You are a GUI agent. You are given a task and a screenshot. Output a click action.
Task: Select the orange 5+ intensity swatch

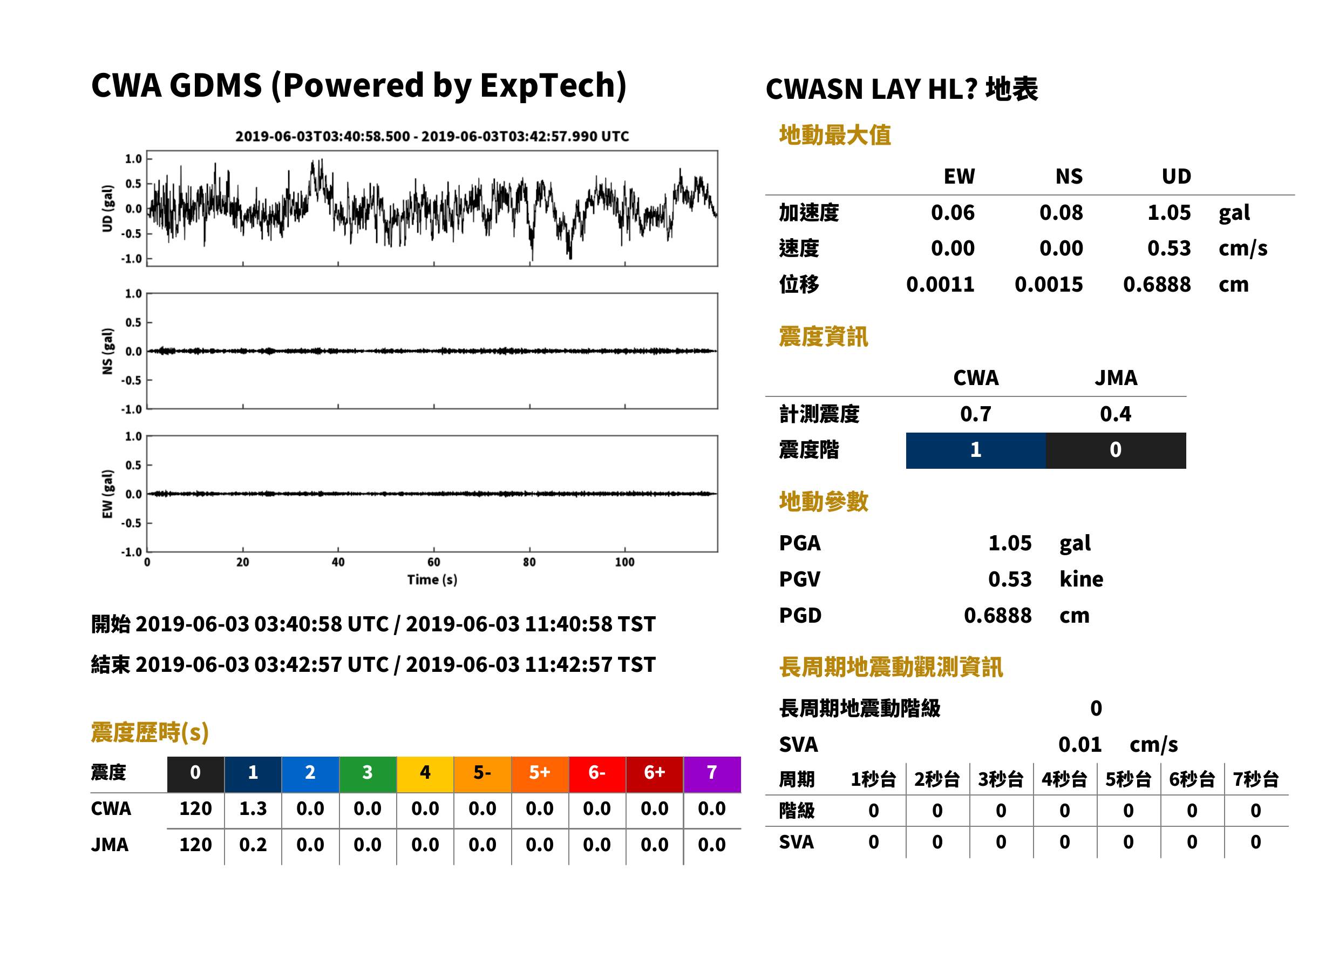coord(540,774)
